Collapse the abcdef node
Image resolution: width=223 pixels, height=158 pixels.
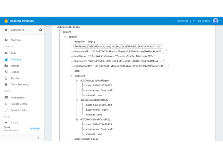[65, 37]
